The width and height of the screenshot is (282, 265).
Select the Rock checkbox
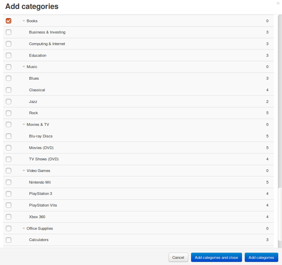click(9, 113)
